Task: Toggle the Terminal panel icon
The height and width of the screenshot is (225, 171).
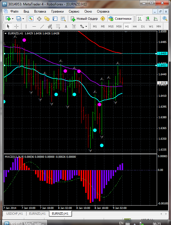Action: 55,19
